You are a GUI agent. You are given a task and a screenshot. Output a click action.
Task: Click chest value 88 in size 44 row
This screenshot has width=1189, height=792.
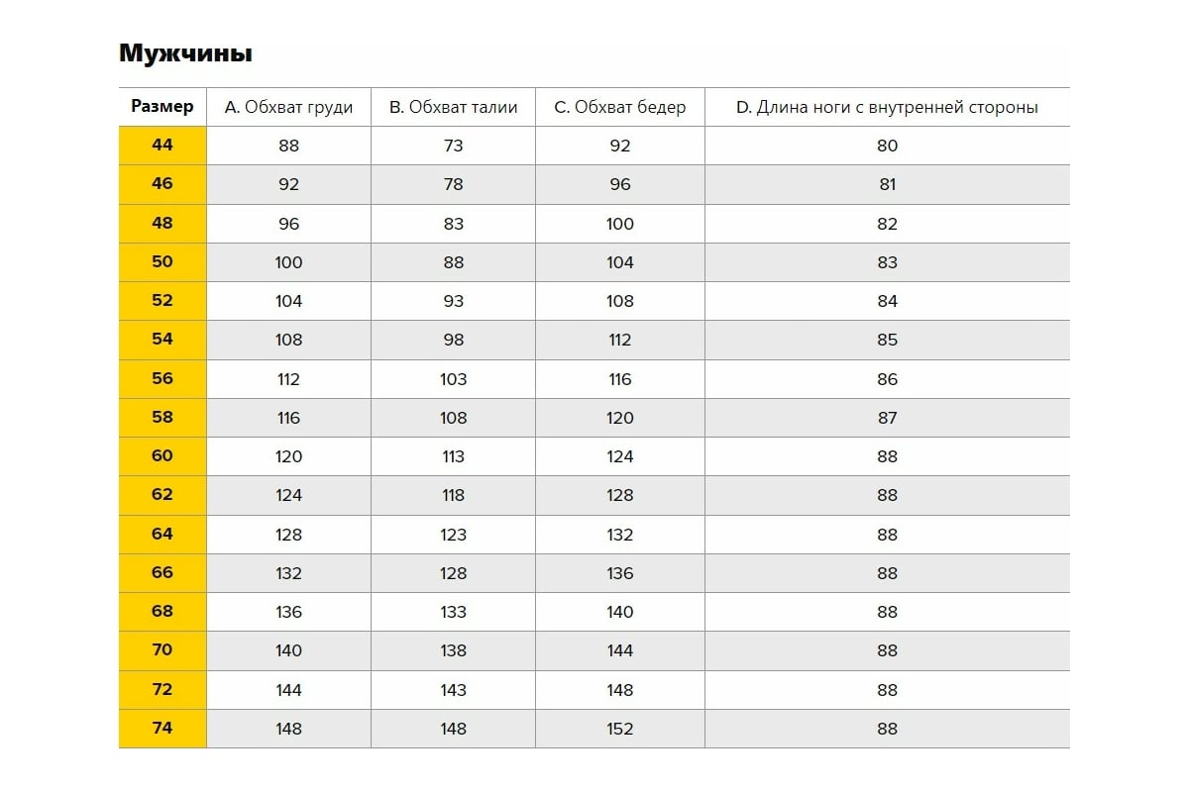(x=288, y=146)
